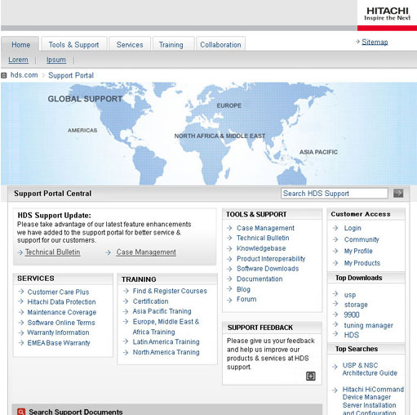The width and height of the screenshot is (417, 415).
Task: Open the North America Traning link
Action: click(166, 352)
